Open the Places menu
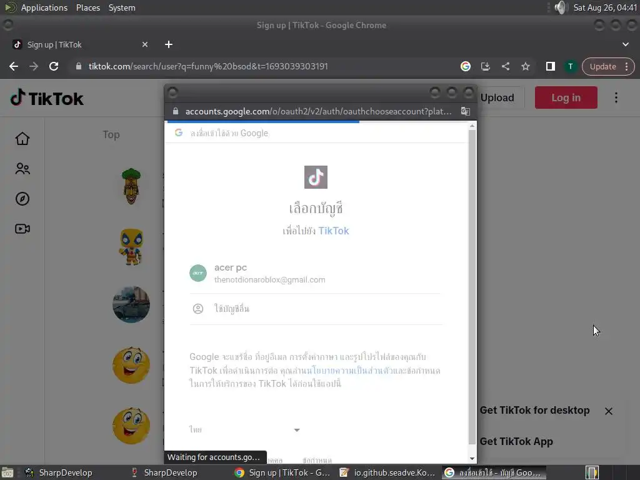The height and width of the screenshot is (480, 640). [87, 7]
